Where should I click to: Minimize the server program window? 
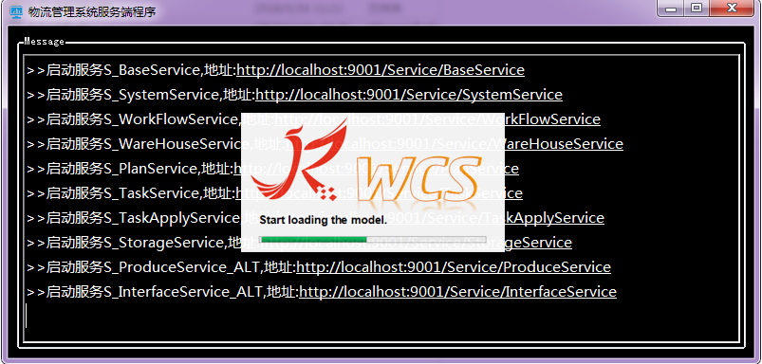[x=671, y=9]
